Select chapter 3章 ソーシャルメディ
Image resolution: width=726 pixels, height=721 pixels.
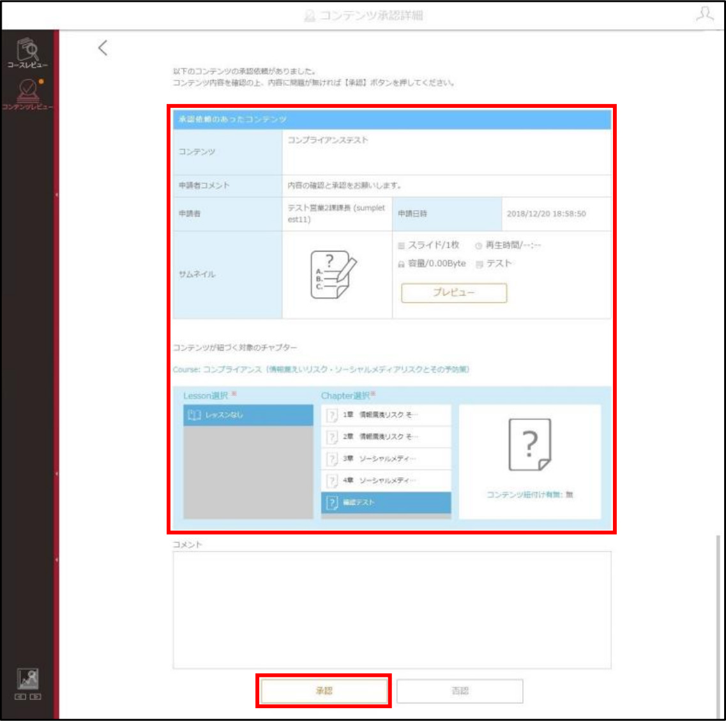[386, 459]
